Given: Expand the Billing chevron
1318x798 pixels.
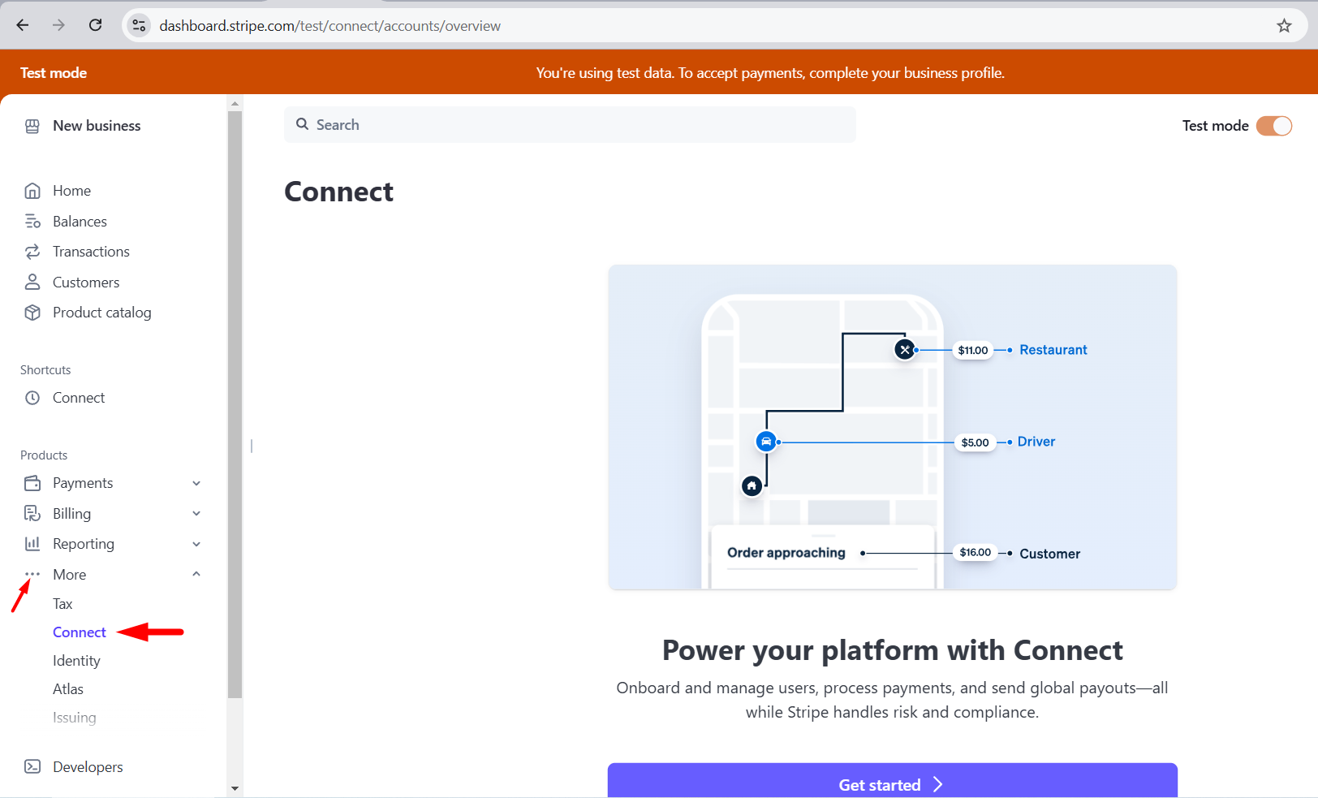Looking at the screenshot, I should click(196, 514).
